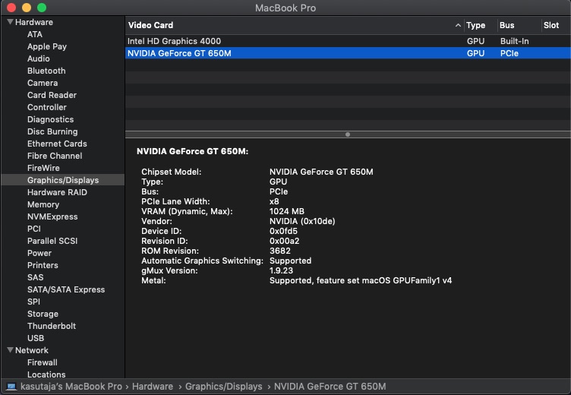The height and width of the screenshot is (395, 571).
Task: Open Bluetooth in the sidebar
Action: tap(46, 71)
